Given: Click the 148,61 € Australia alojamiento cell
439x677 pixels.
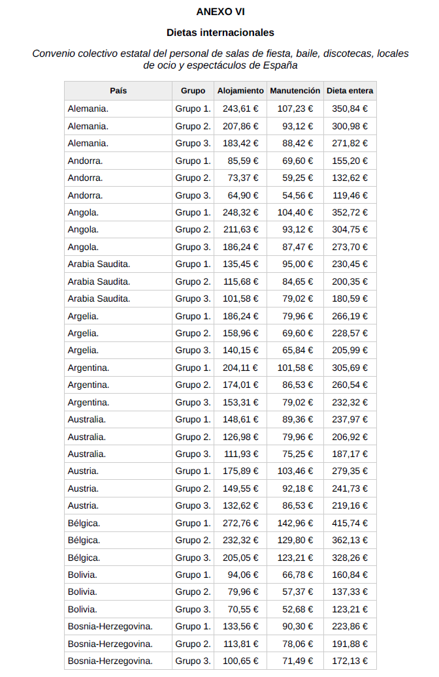Looking at the screenshot, I should (240, 419).
